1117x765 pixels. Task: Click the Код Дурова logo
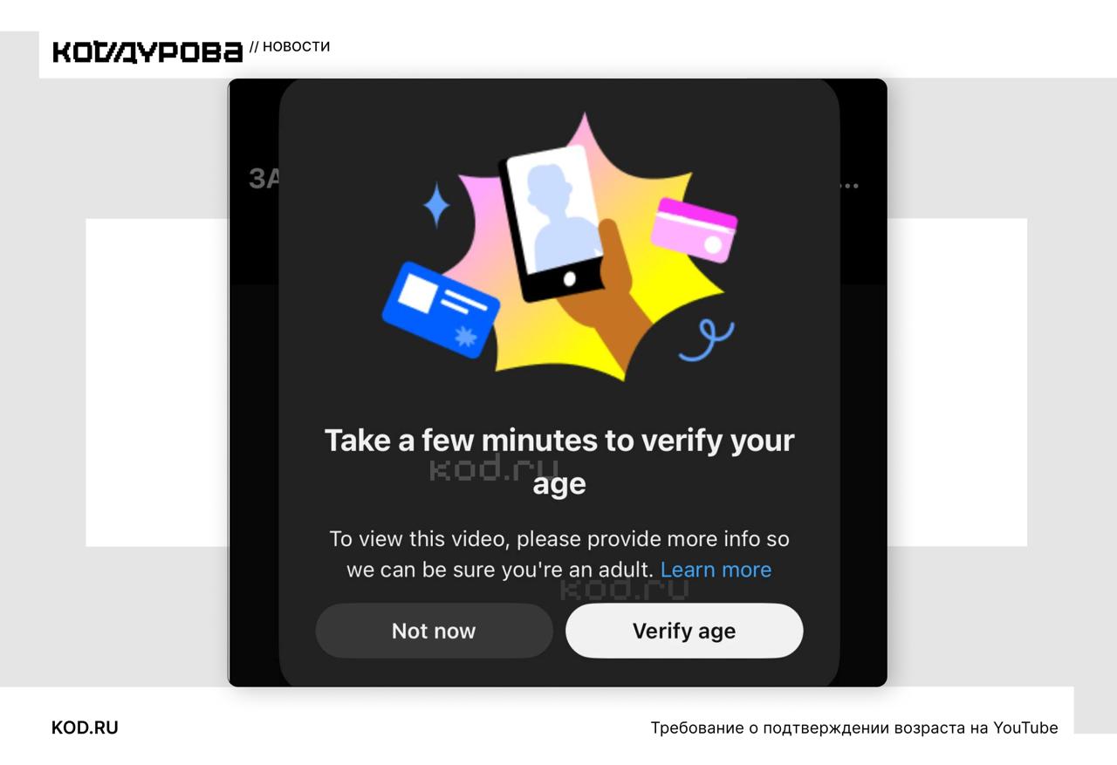tap(147, 52)
